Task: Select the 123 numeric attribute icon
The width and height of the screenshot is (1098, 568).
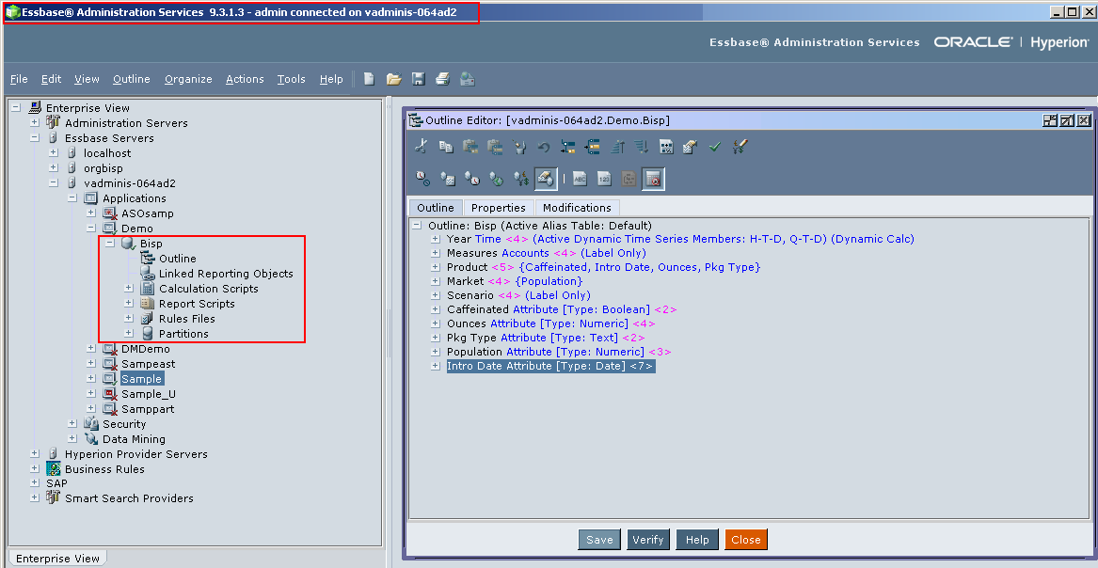Action: [x=604, y=177]
